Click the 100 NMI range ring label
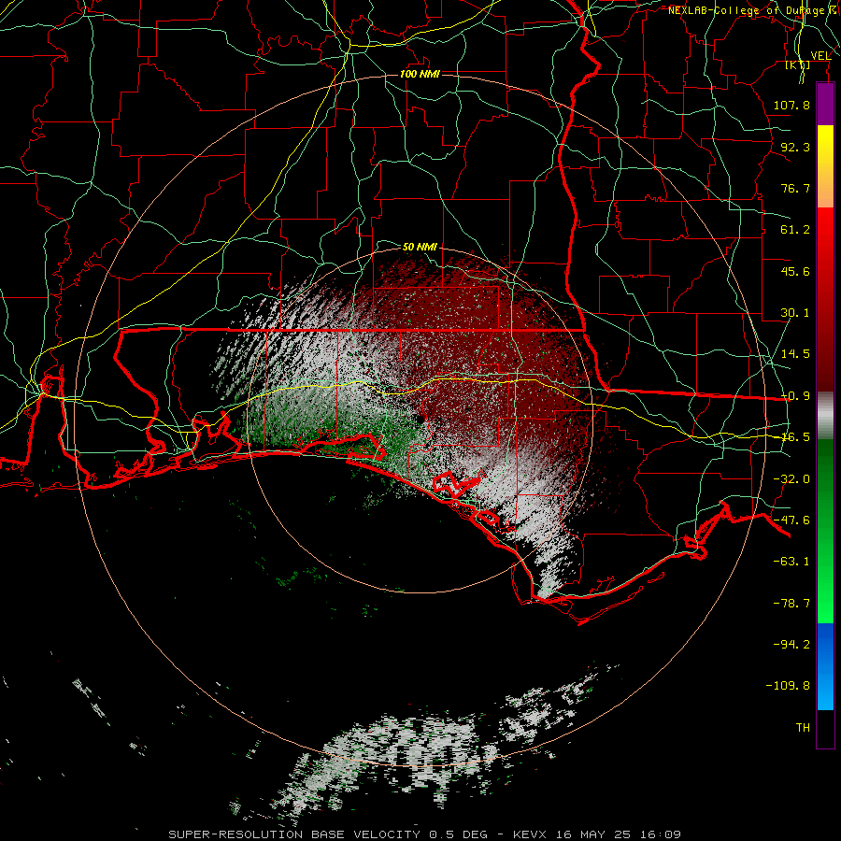 420,74
